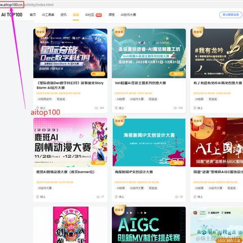Click 现金奖 tag on 有龙吟 card

pos(213,99)
